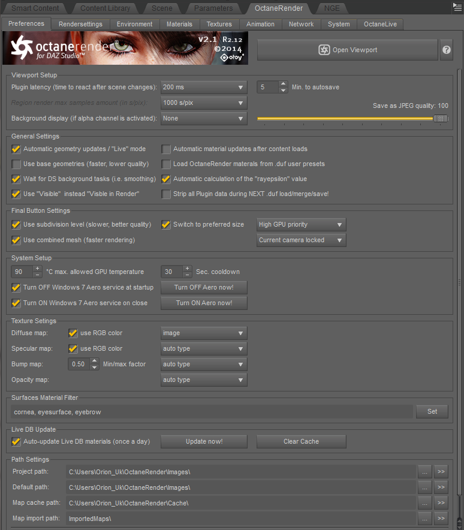Viewport: 464px width, 530px height.
Task: Toggle Automatic geometry updates Live mode
Action: point(16,149)
